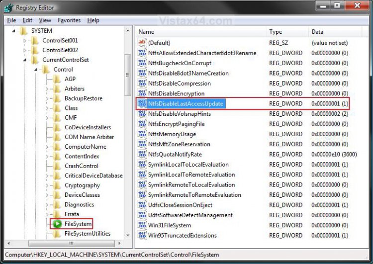Screen dimensions: 373x264
Task: Collapse the CurrentControlSet tree node
Action: 25,60
